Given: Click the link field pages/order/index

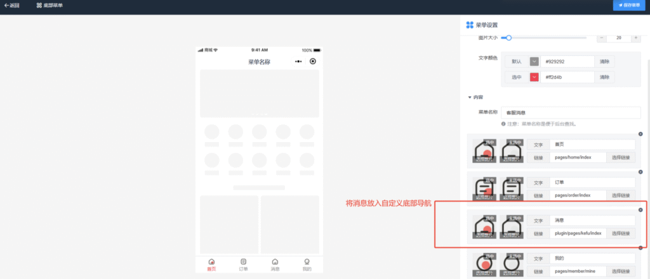Looking at the screenshot, I should 578,195.
